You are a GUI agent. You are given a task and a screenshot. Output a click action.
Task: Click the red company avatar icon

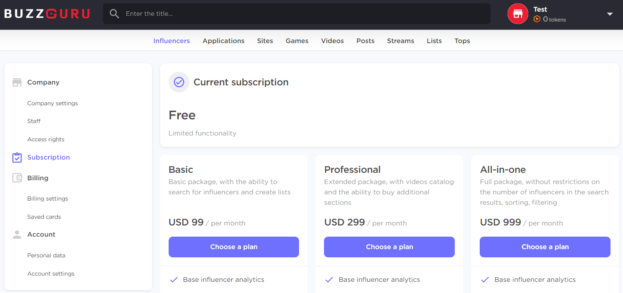pyautogui.click(x=518, y=14)
